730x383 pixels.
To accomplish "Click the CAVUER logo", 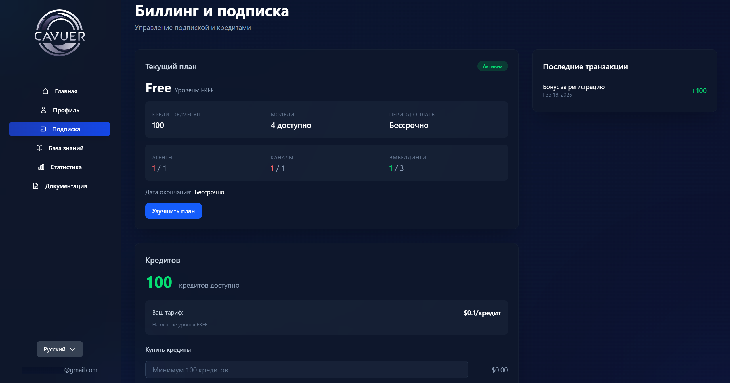I will click(x=60, y=33).
